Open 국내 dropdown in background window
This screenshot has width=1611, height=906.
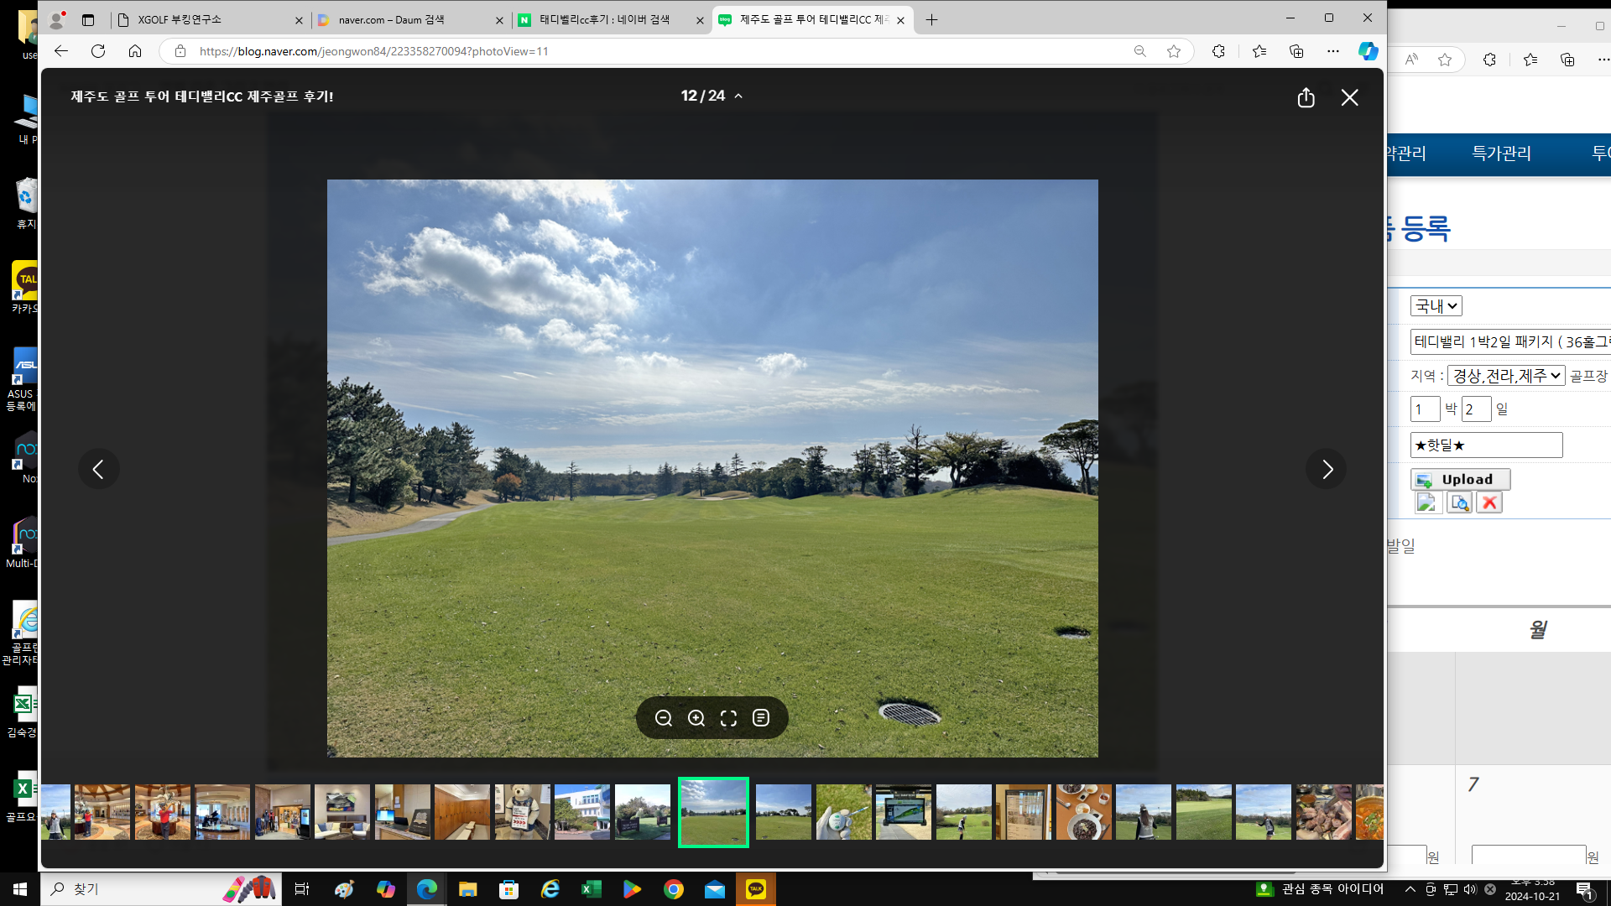tap(1436, 306)
